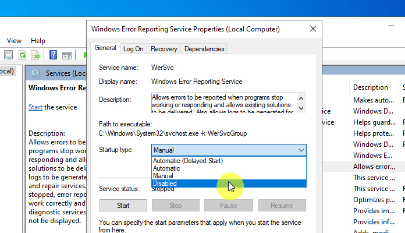Open the Recovery tab
Viewport: 405px width, 233px height.
pos(164,49)
